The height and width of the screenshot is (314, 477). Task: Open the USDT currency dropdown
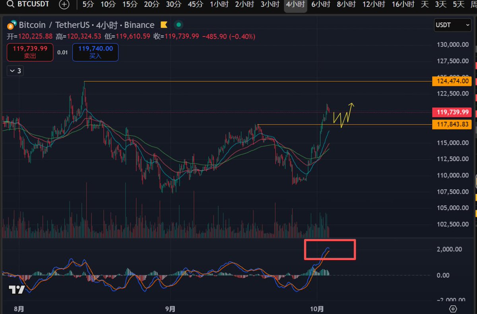[453, 25]
